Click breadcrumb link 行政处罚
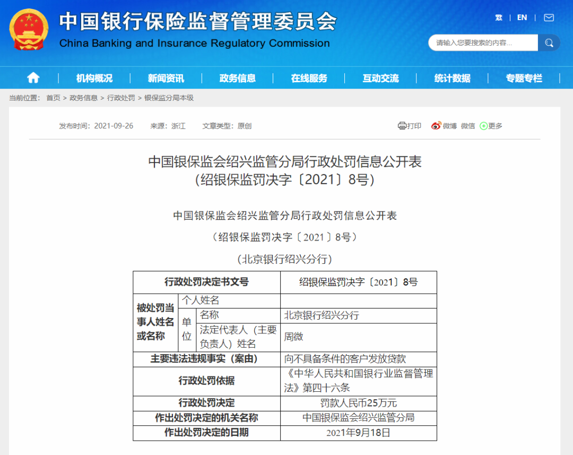573x455 pixels. 121,98
